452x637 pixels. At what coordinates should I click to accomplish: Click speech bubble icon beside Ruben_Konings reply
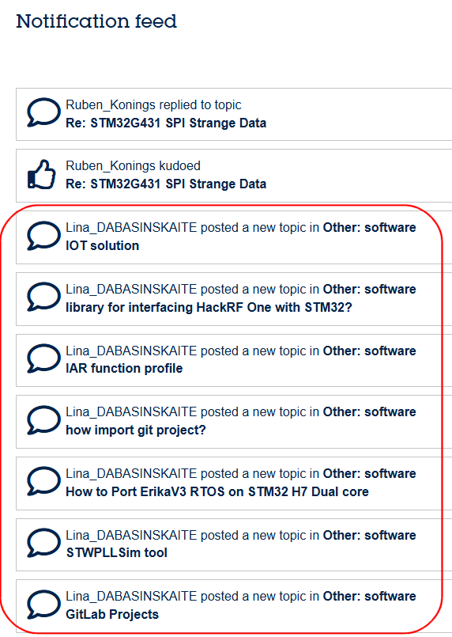(43, 112)
